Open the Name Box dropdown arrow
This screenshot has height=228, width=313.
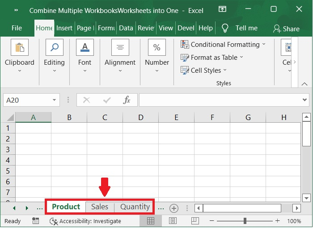click(x=54, y=100)
